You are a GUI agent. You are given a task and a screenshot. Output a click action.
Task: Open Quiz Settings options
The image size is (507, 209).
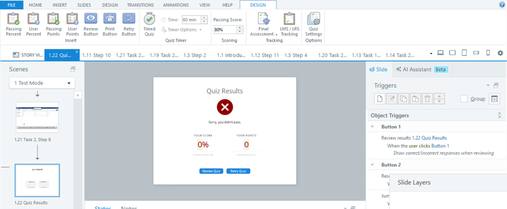[313, 24]
